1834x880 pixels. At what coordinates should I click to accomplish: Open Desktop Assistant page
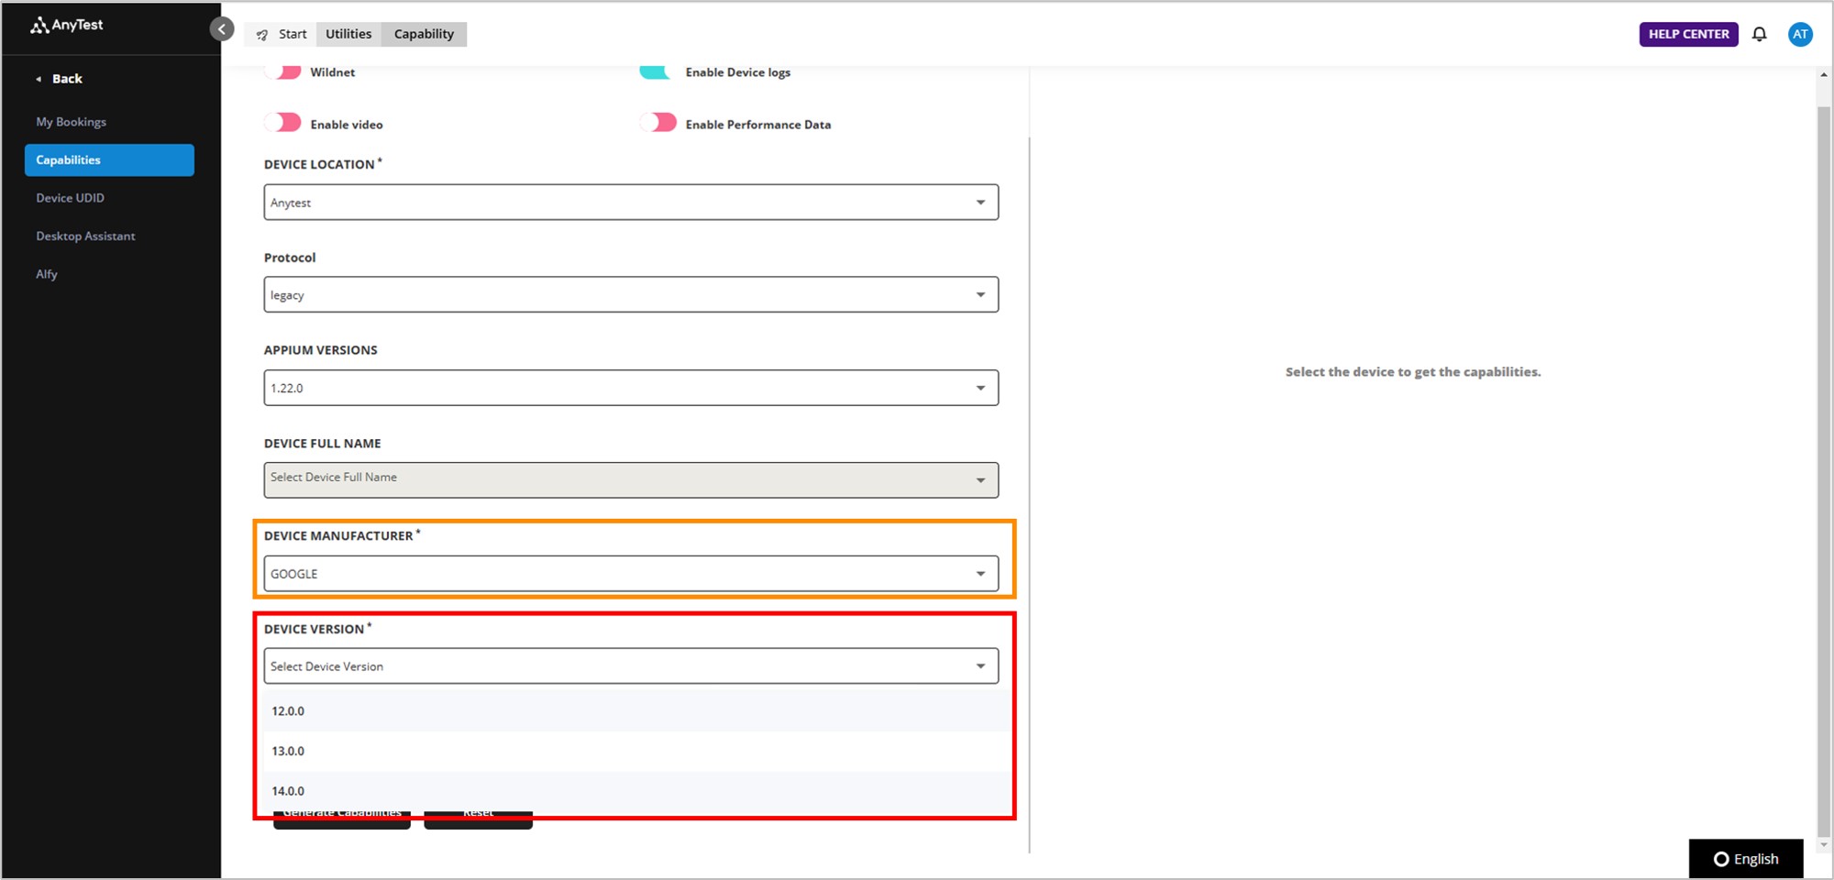[85, 236]
